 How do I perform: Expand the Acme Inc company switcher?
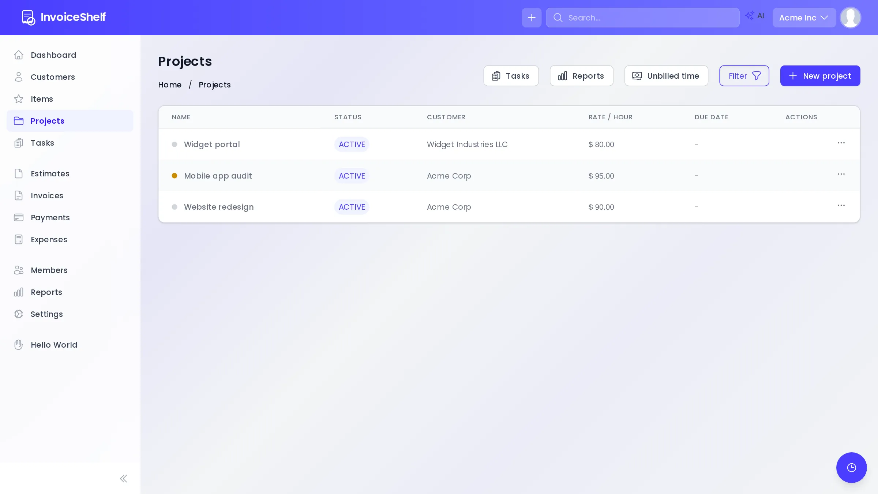(804, 18)
